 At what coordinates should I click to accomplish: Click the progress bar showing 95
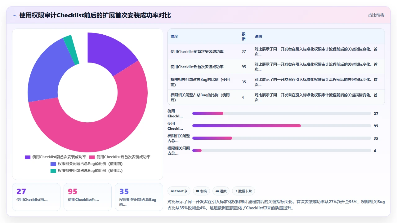[282, 126]
